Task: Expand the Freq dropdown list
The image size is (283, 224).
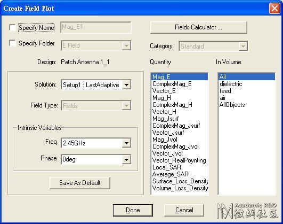Action: pyautogui.click(x=126, y=143)
